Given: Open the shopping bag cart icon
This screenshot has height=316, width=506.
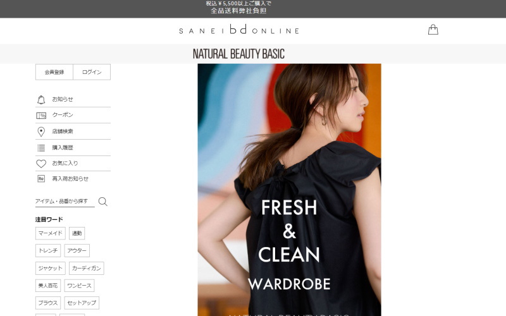Looking at the screenshot, I should [x=433, y=30].
